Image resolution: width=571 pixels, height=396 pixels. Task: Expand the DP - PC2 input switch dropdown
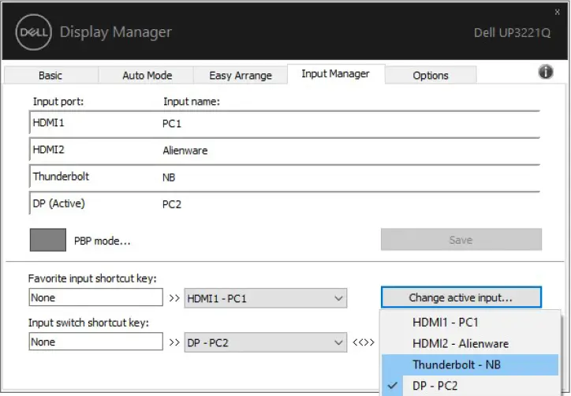pos(266,342)
